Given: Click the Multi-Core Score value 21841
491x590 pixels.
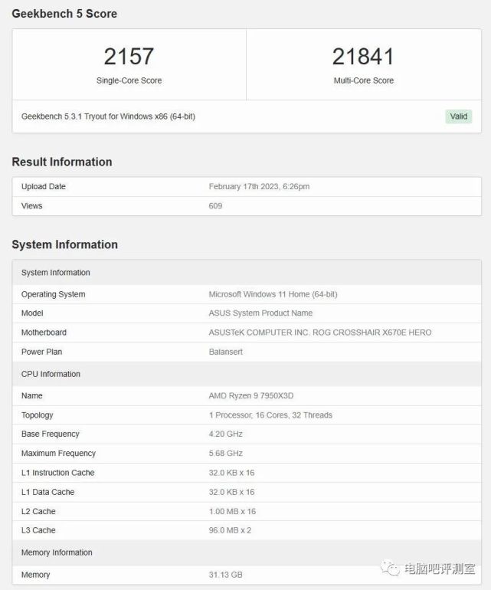Looking at the screenshot, I should [x=363, y=57].
